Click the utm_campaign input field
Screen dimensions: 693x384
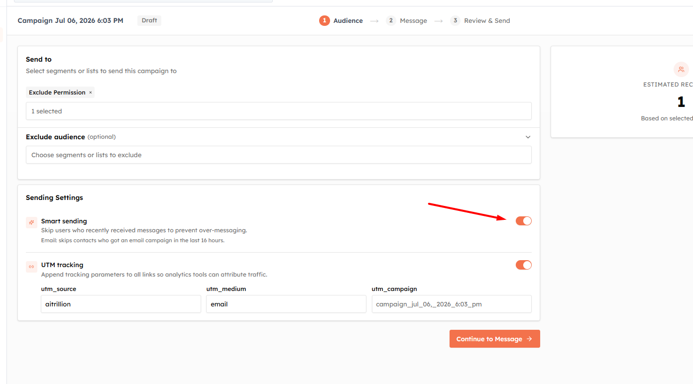point(452,304)
